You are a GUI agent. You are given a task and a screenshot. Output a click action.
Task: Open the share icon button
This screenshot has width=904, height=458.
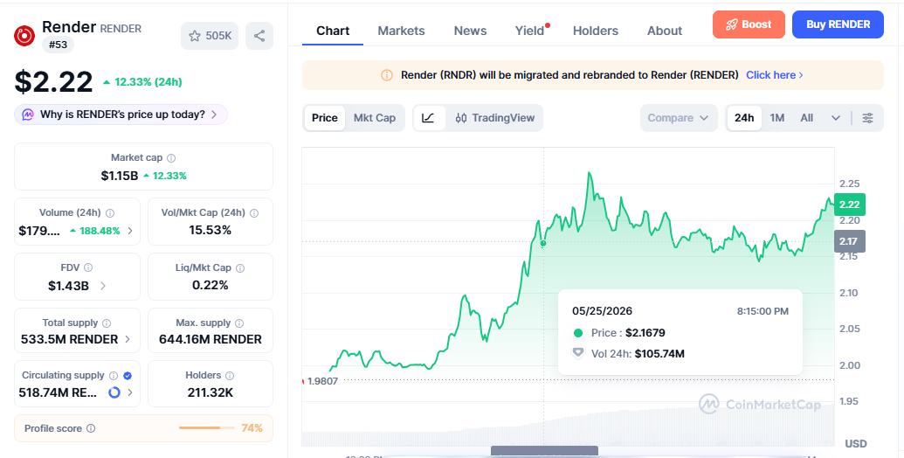[x=259, y=36]
